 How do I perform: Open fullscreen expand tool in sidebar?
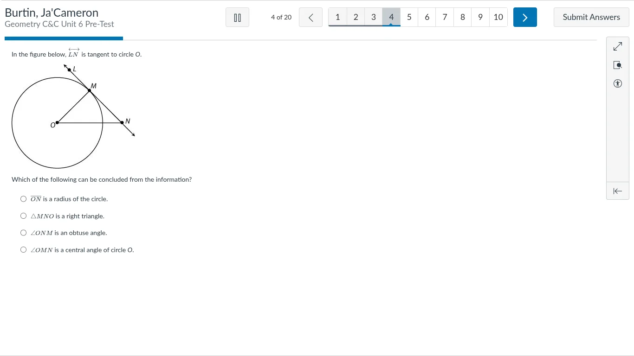point(617,47)
